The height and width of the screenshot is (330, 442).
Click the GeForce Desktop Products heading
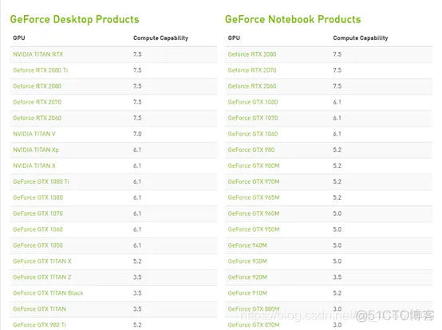pos(74,19)
